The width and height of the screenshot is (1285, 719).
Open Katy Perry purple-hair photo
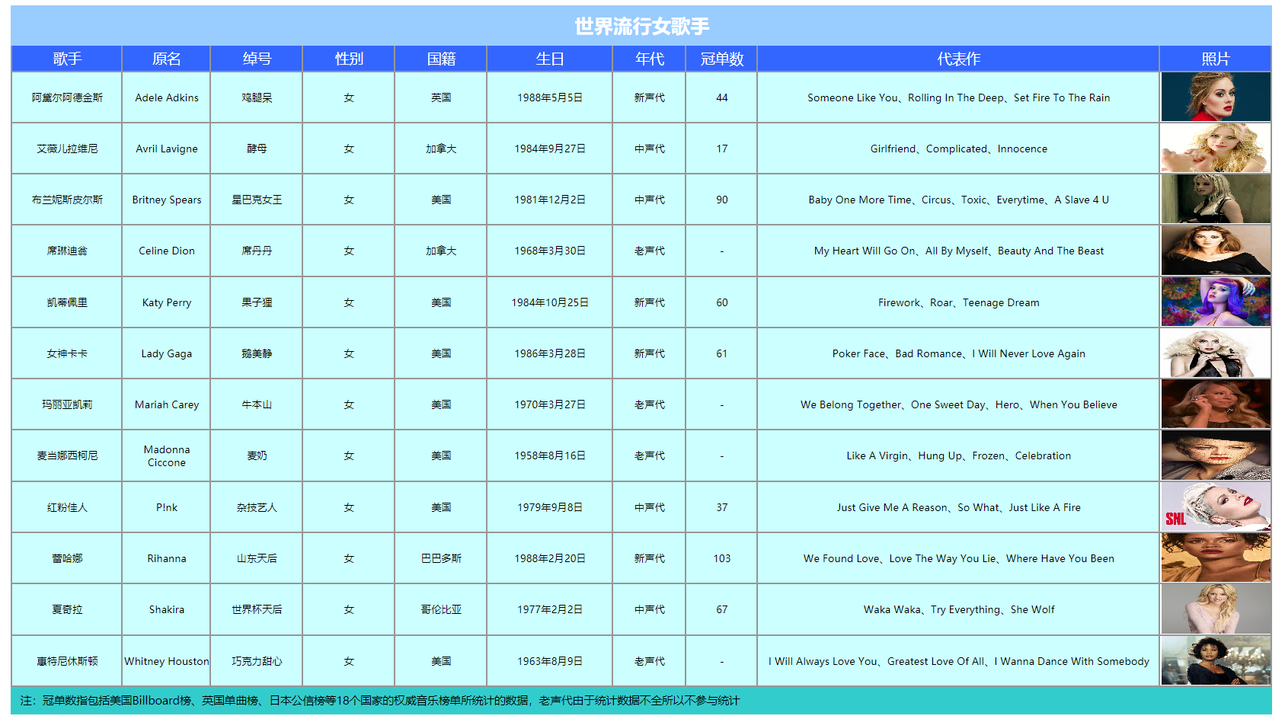tap(1216, 302)
